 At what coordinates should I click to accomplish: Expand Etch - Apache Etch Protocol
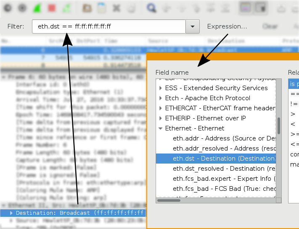tap(161, 98)
